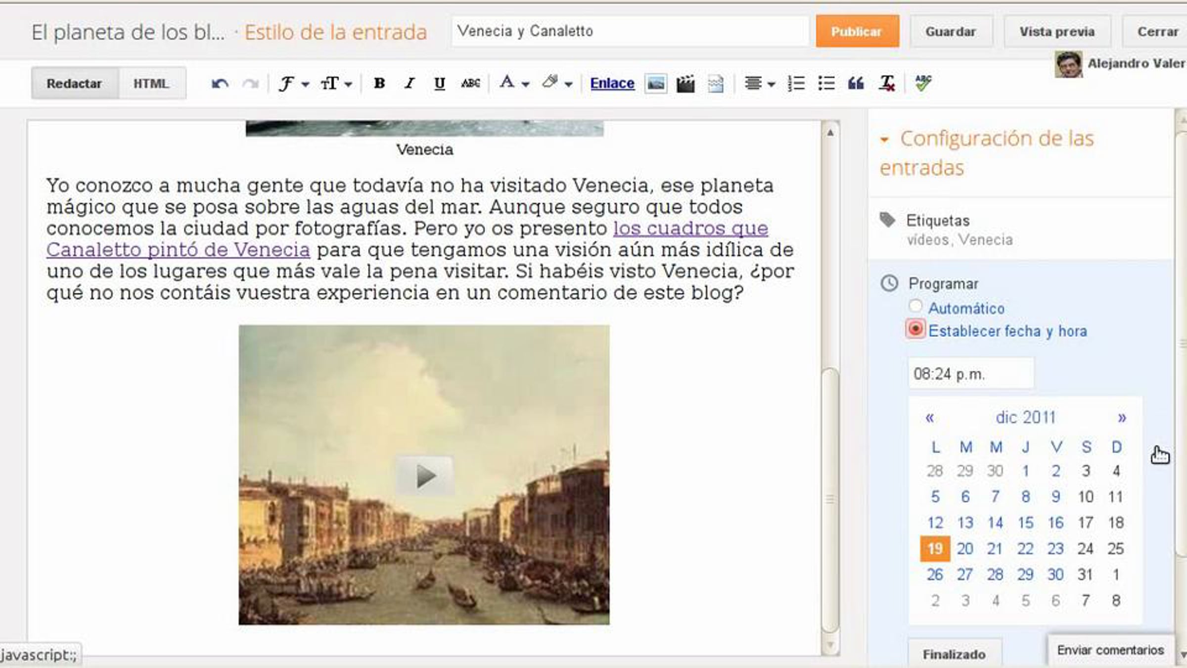
Task: Pick December 25 in the calendar
Action: point(1116,549)
